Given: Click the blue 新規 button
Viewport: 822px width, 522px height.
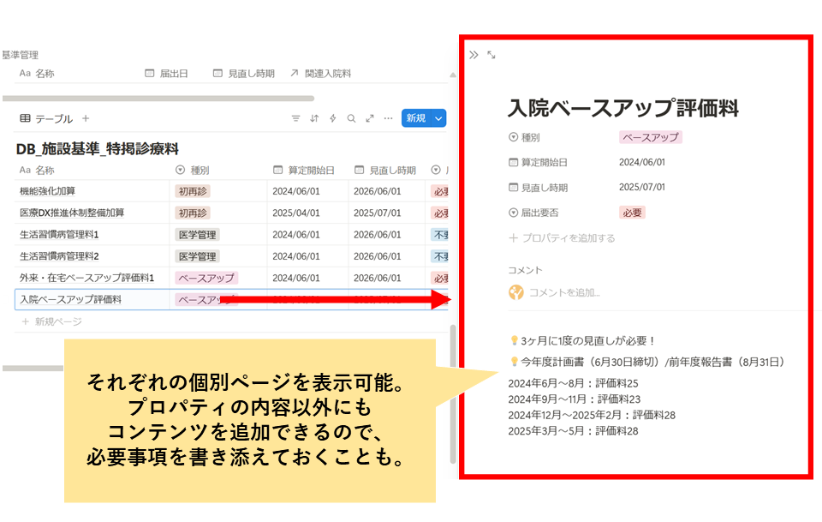Looking at the screenshot, I should [415, 118].
